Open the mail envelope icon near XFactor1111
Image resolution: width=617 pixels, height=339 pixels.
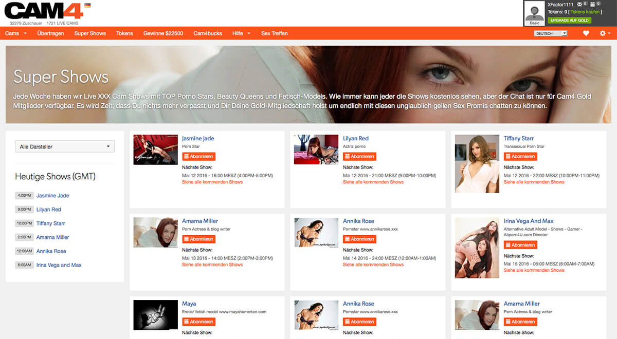pyautogui.click(x=579, y=4)
